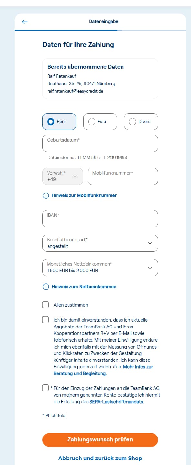This screenshot has height=465, width=191.
Task: Click the back arrow at top left
Action: [x=25, y=22]
